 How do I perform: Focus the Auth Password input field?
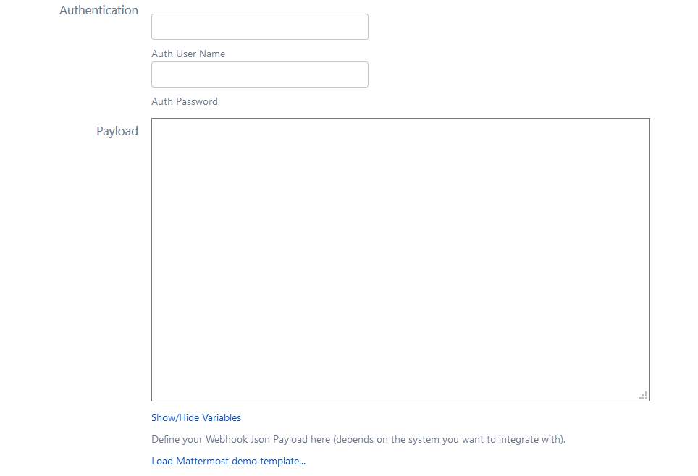259,75
